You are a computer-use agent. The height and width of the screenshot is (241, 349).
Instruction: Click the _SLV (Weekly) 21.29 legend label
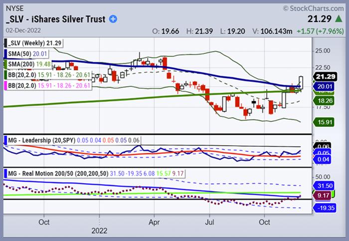[x=34, y=43]
